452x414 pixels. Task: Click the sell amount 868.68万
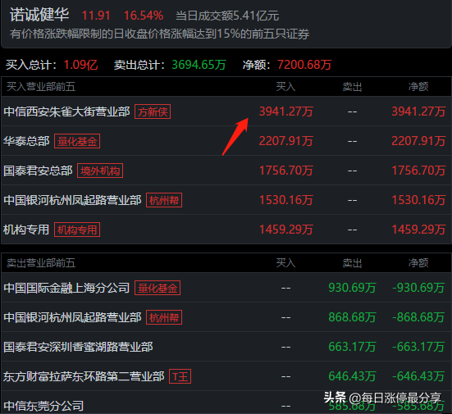click(352, 317)
